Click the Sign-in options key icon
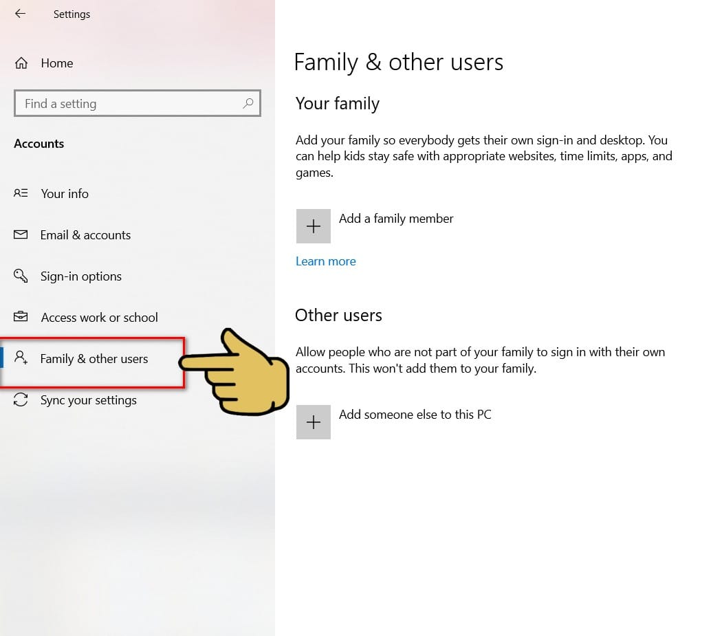 click(x=21, y=275)
